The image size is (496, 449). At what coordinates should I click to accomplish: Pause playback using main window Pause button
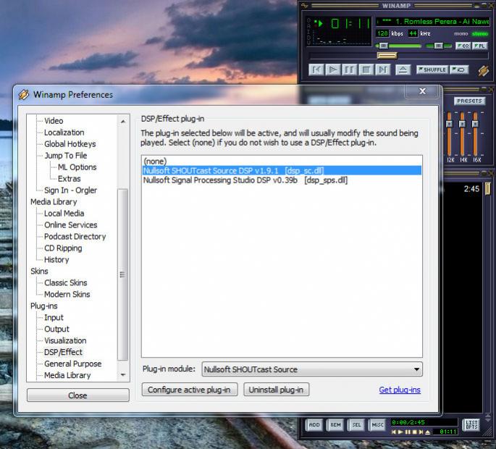coord(350,70)
